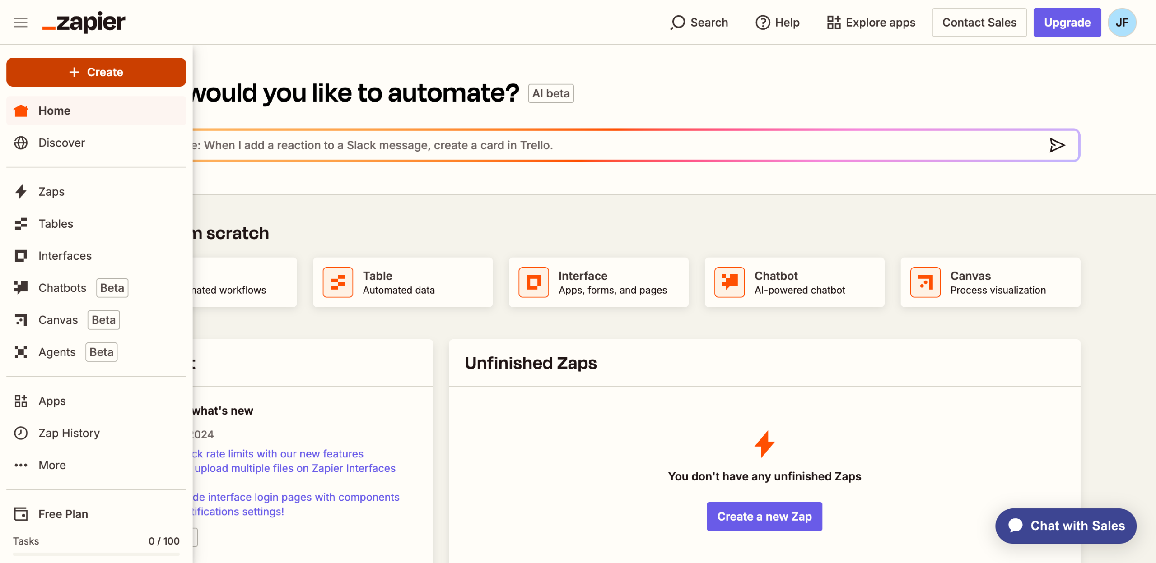Open Zap History in sidebar
Image resolution: width=1156 pixels, height=563 pixels.
(69, 433)
